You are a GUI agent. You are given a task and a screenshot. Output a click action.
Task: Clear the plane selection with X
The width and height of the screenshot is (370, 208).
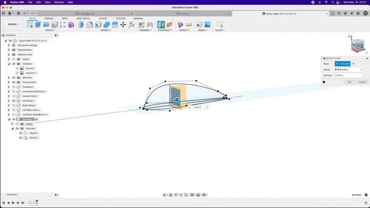click(353, 64)
